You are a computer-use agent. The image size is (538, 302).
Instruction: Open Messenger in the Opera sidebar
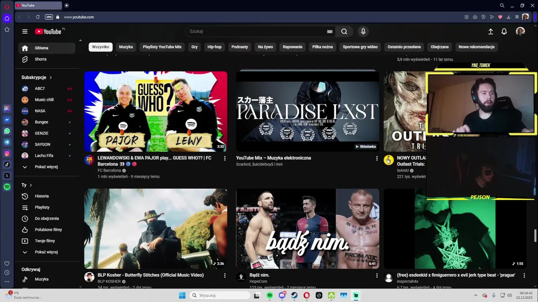pyautogui.click(x=7, y=120)
